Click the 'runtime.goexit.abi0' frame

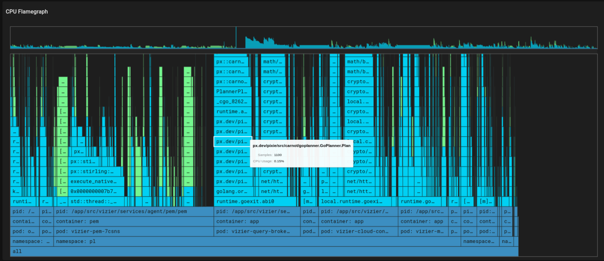pyautogui.click(x=256, y=202)
